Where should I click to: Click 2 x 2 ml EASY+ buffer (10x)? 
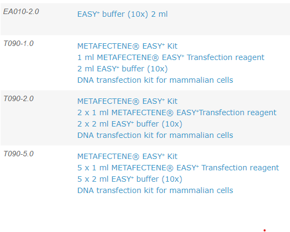coord(130,124)
